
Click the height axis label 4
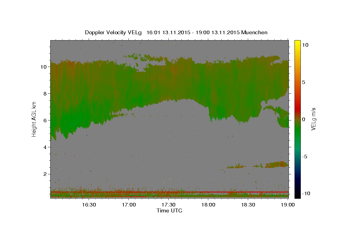click(x=46, y=147)
